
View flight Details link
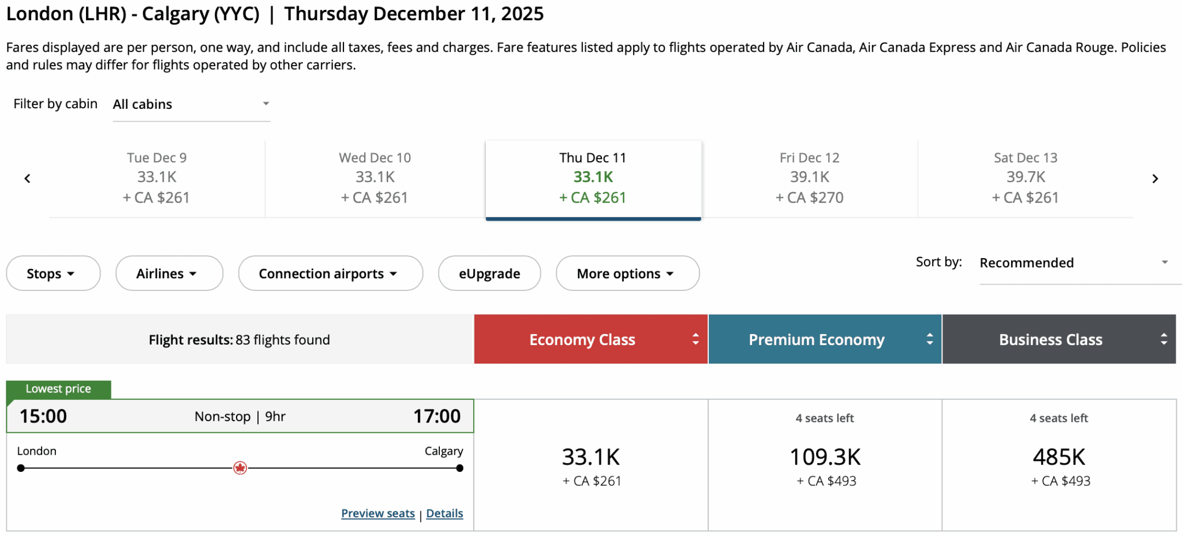coord(444,513)
